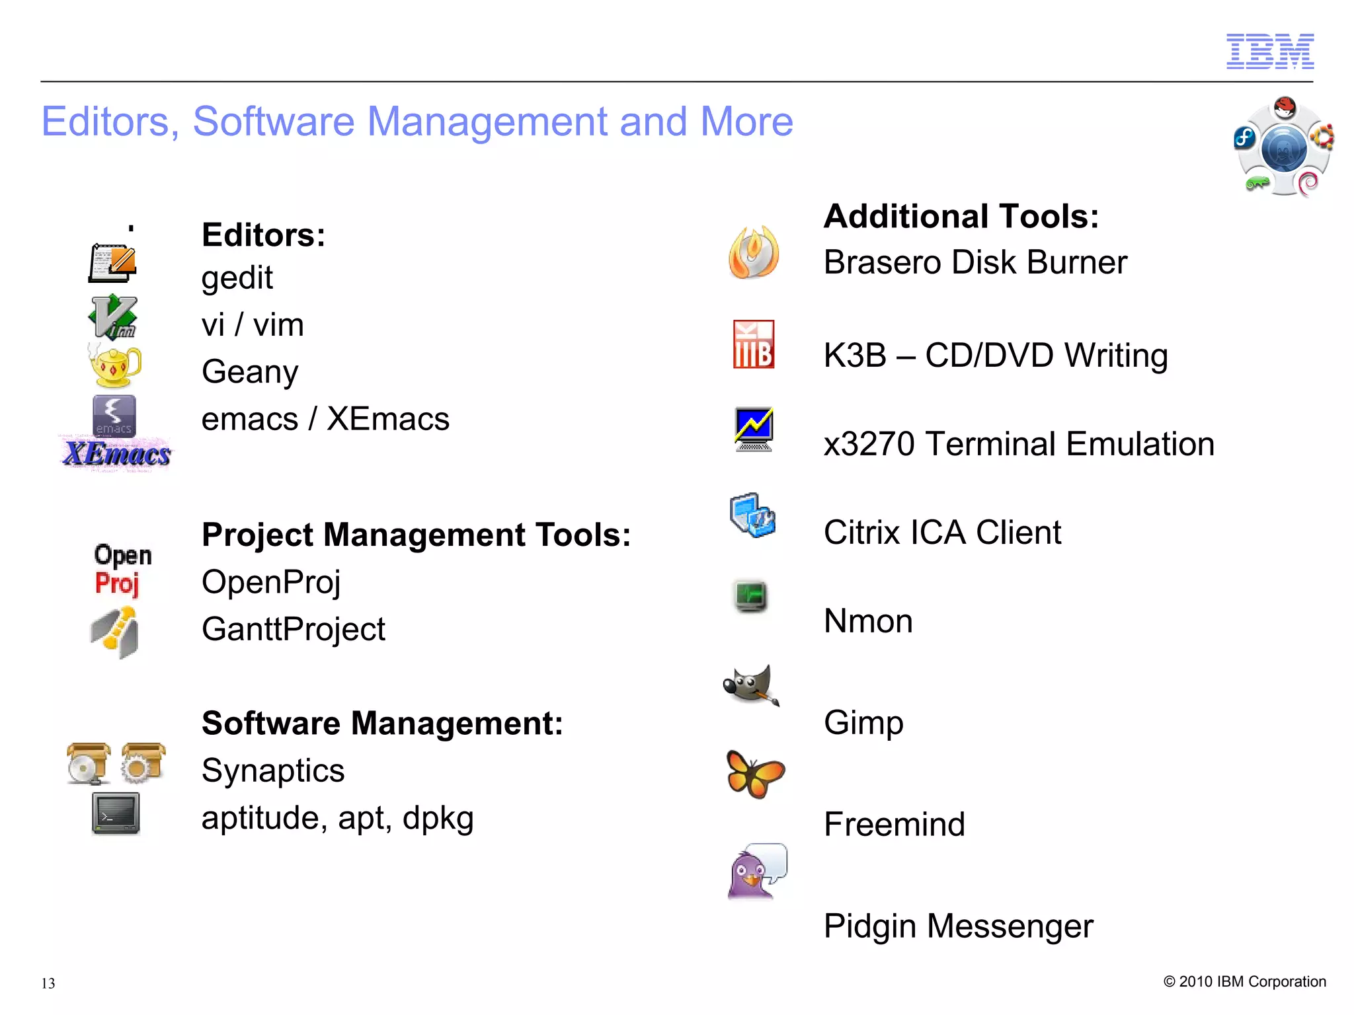Screen dimensions: 1354x1015
Task: Click the OpenProj logo
Action: point(123,570)
